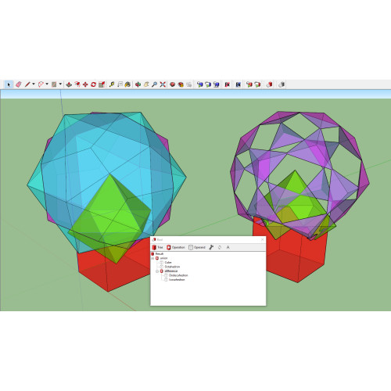The height and width of the screenshot is (391, 391).
Task: Open the Arc tool dropdown arrow
Action: coord(47,84)
